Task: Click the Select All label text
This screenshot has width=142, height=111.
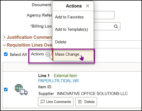Action: click(18, 55)
